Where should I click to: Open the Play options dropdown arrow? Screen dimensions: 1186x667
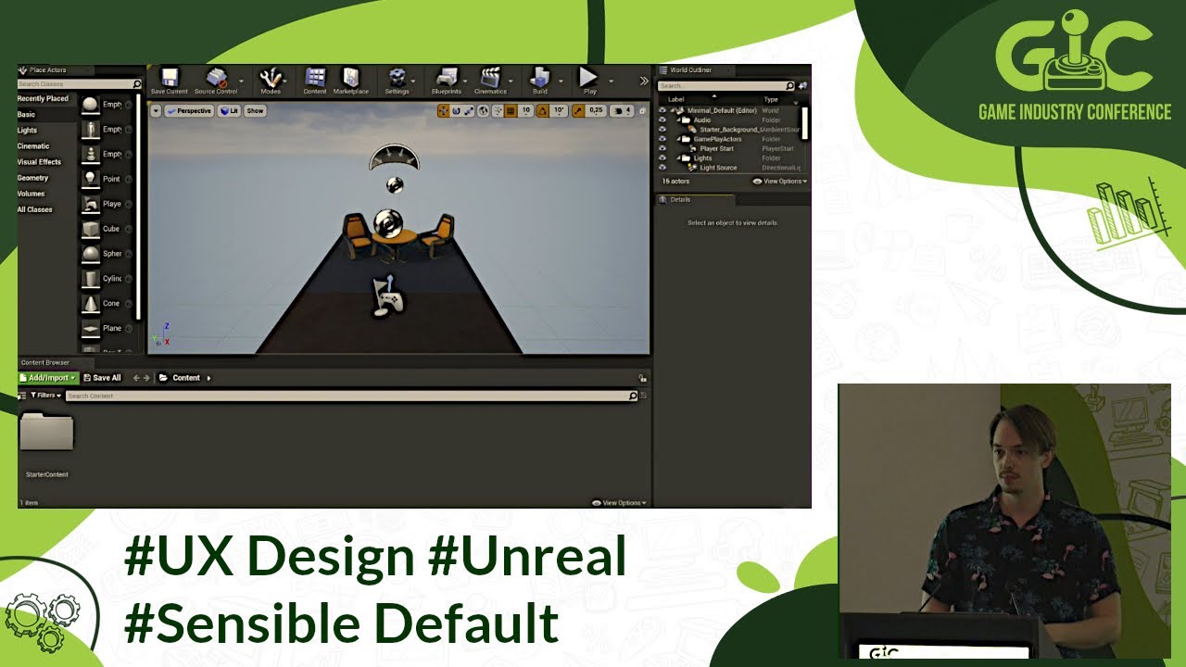click(611, 81)
